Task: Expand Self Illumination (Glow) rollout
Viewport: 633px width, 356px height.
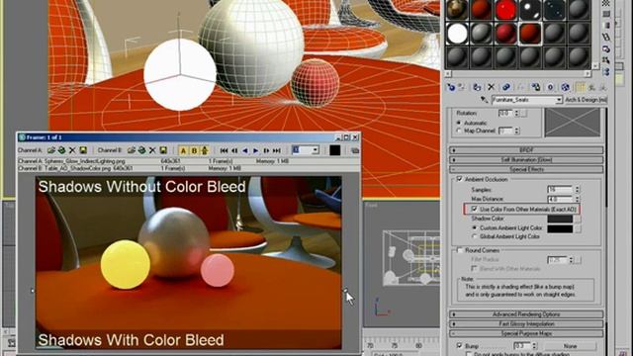Action: click(526, 159)
